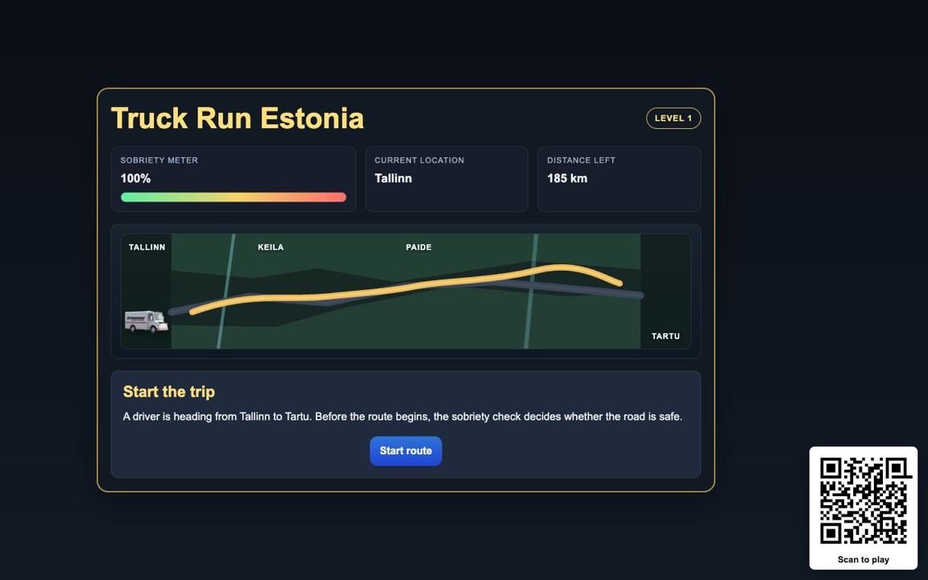Click the delivery truck icon on the map

coord(147,321)
